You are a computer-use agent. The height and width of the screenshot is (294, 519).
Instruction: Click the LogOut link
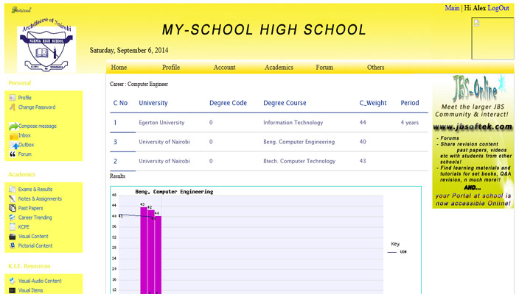click(498, 8)
